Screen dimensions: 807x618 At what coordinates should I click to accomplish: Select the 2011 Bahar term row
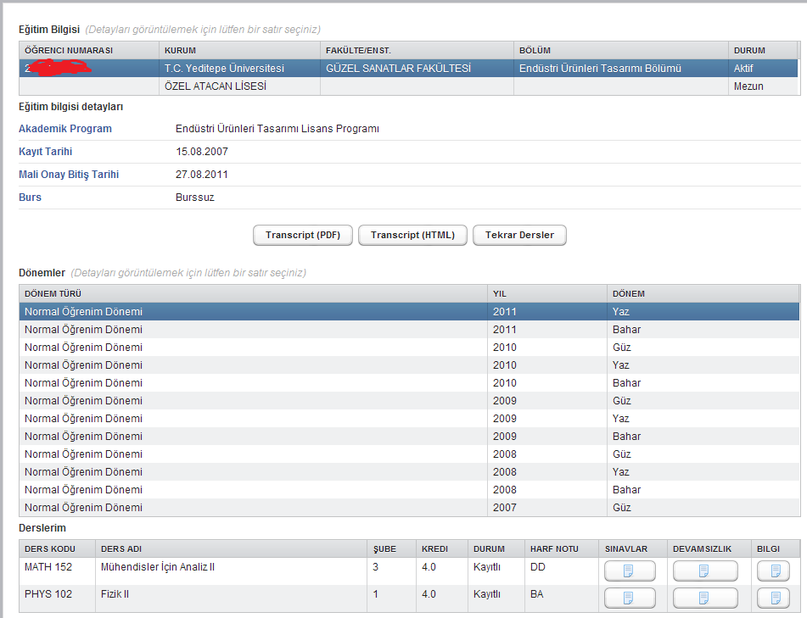[409, 330]
